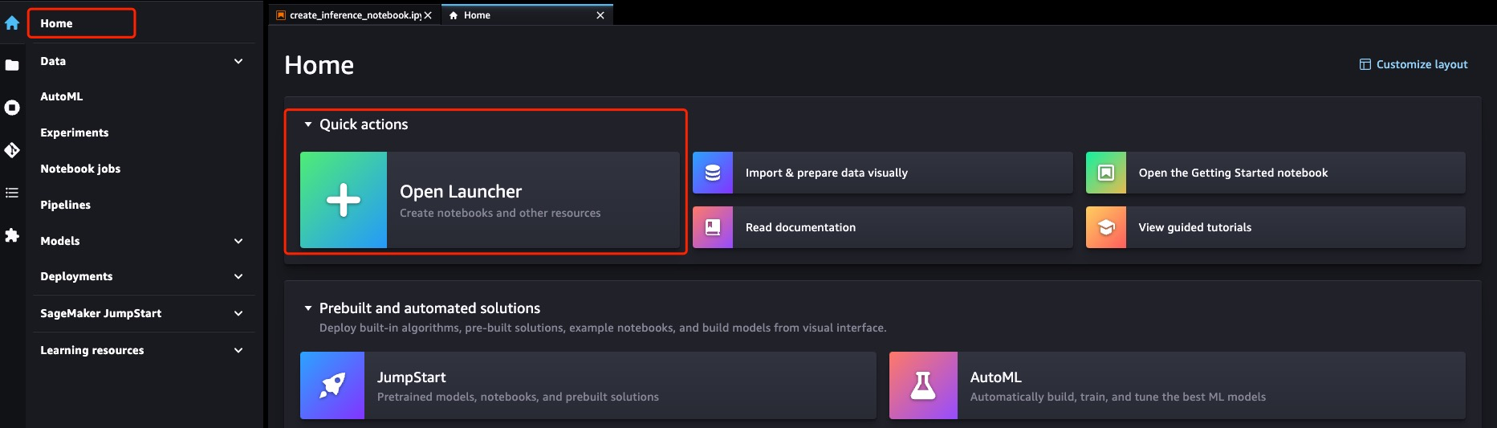Viewport: 1497px width, 428px height.
Task: Click the Home icon in the left sidebar
Action: click(x=12, y=23)
